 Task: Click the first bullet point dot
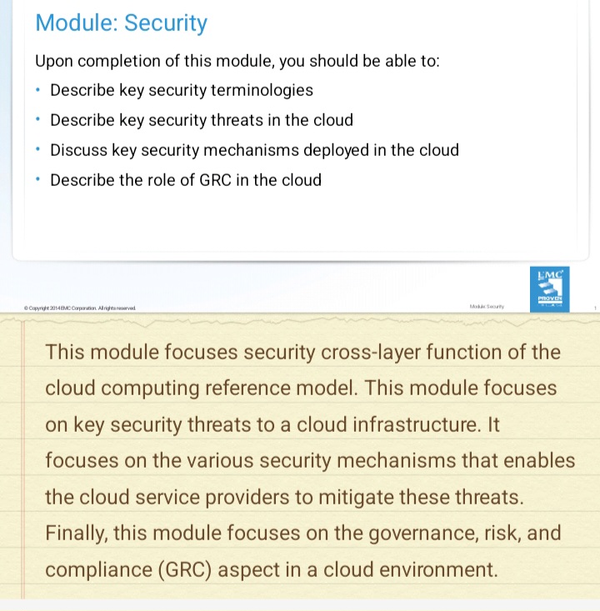pyautogui.click(x=38, y=90)
